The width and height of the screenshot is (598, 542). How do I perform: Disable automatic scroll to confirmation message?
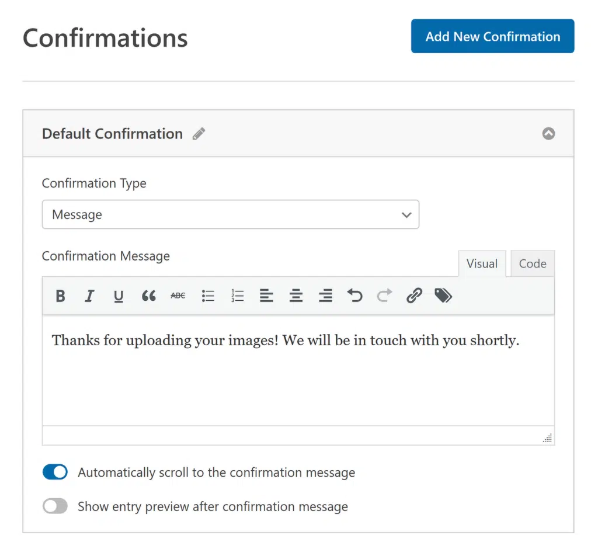55,472
